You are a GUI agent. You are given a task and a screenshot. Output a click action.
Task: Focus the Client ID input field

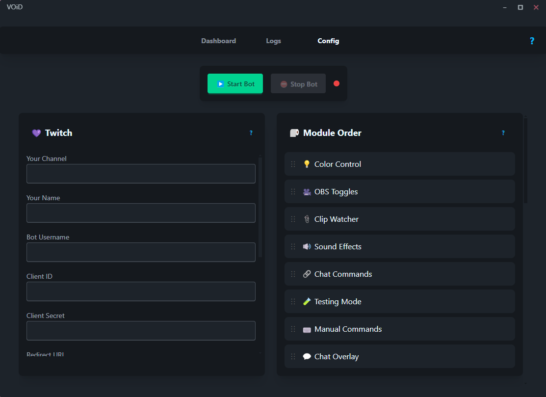(x=141, y=291)
